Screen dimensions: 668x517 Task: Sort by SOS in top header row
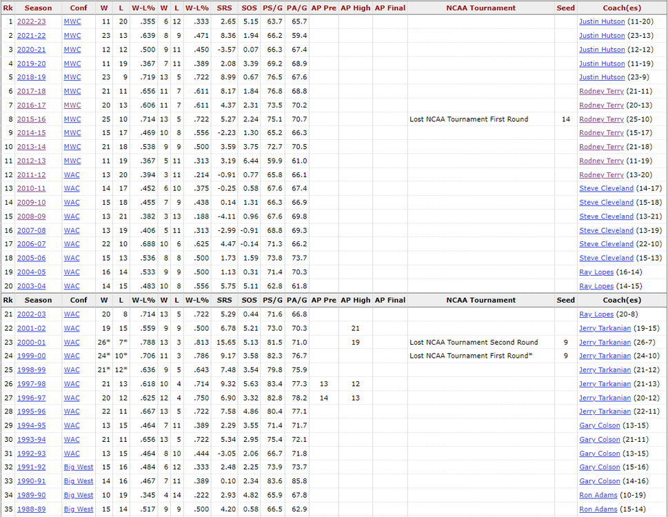[x=249, y=8]
